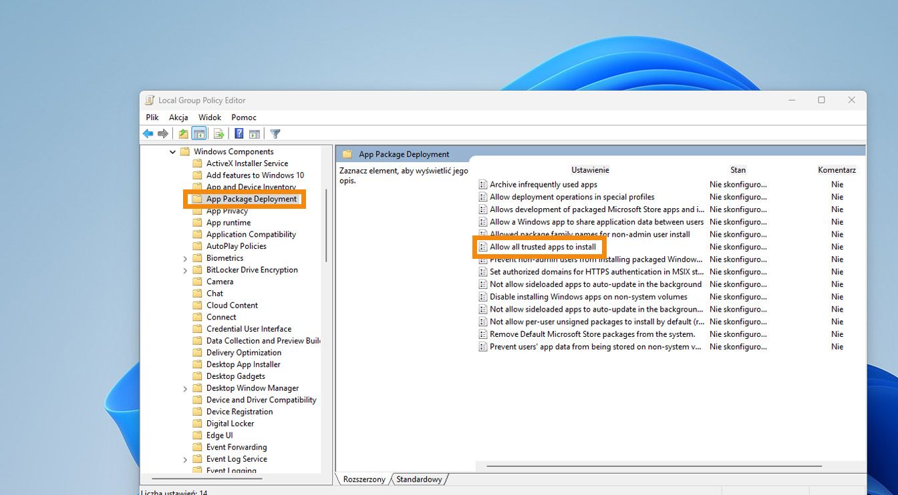The width and height of the screenshot is (898, 495).
Task: Click the policy icon beside Remove Default Microsoft Store packages
Action: [483, 334]
